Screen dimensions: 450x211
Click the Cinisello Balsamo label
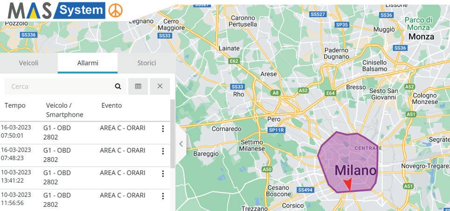pyautogui.click(x=374, y=66)
